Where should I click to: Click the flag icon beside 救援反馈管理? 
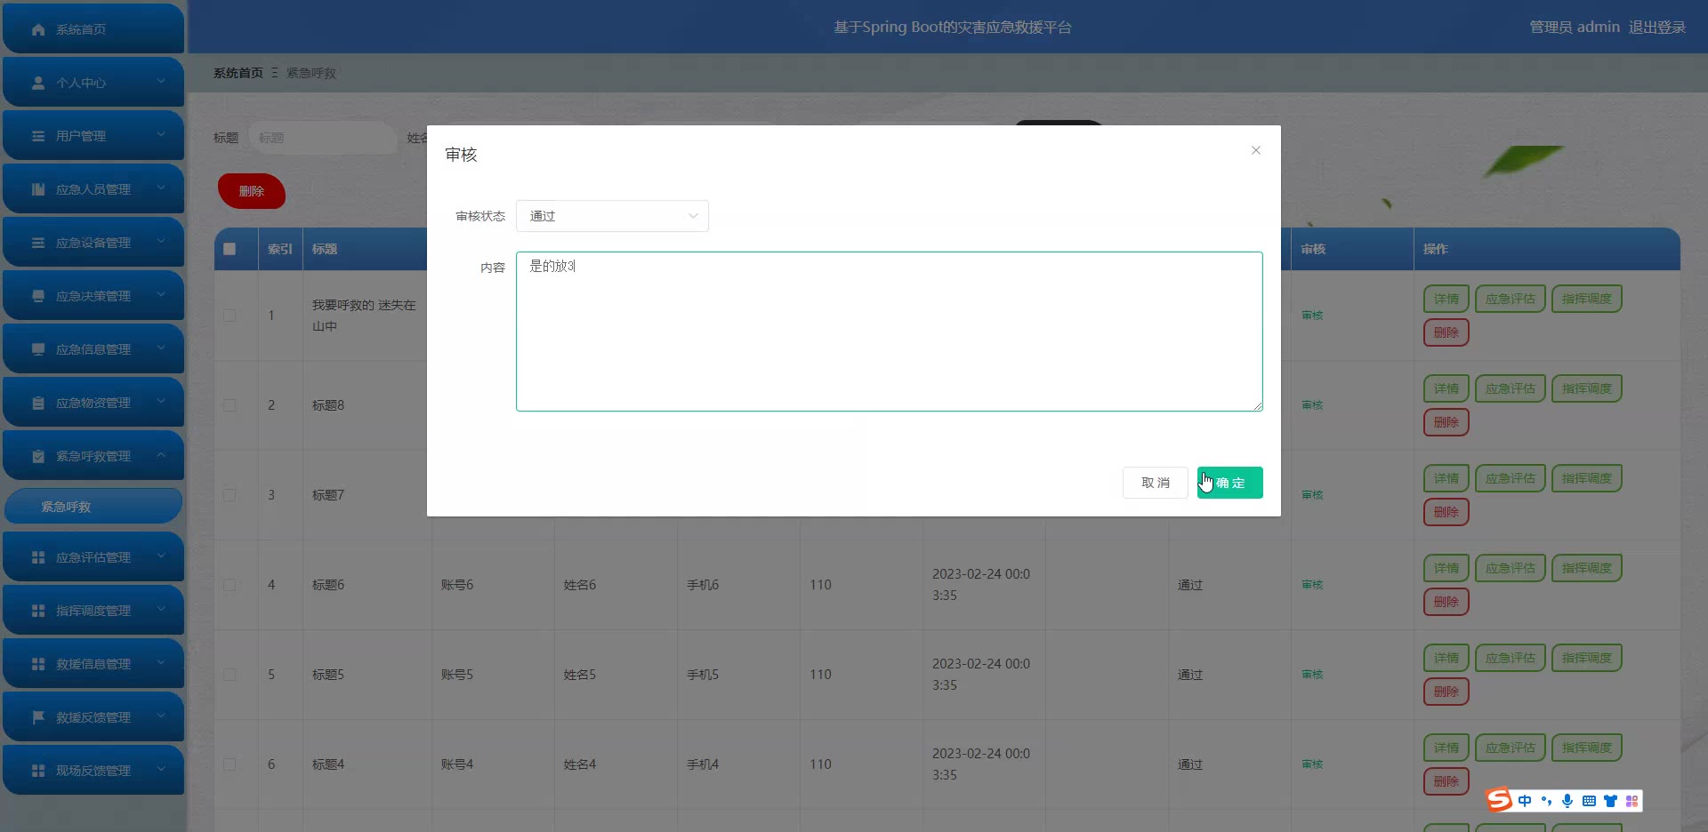[x=38, y=717]
